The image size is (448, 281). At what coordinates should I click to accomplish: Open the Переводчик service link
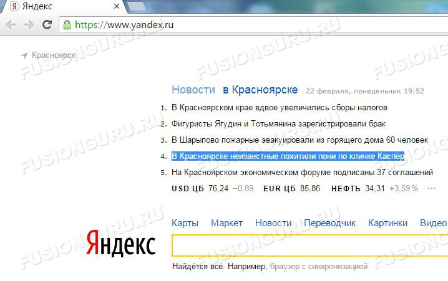tap(329, 223)
